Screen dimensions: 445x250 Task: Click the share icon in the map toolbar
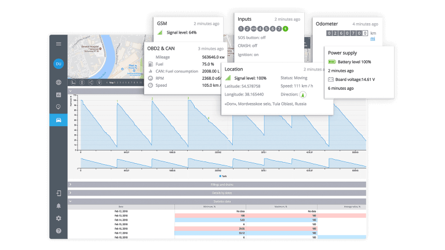tap(90, 83)
